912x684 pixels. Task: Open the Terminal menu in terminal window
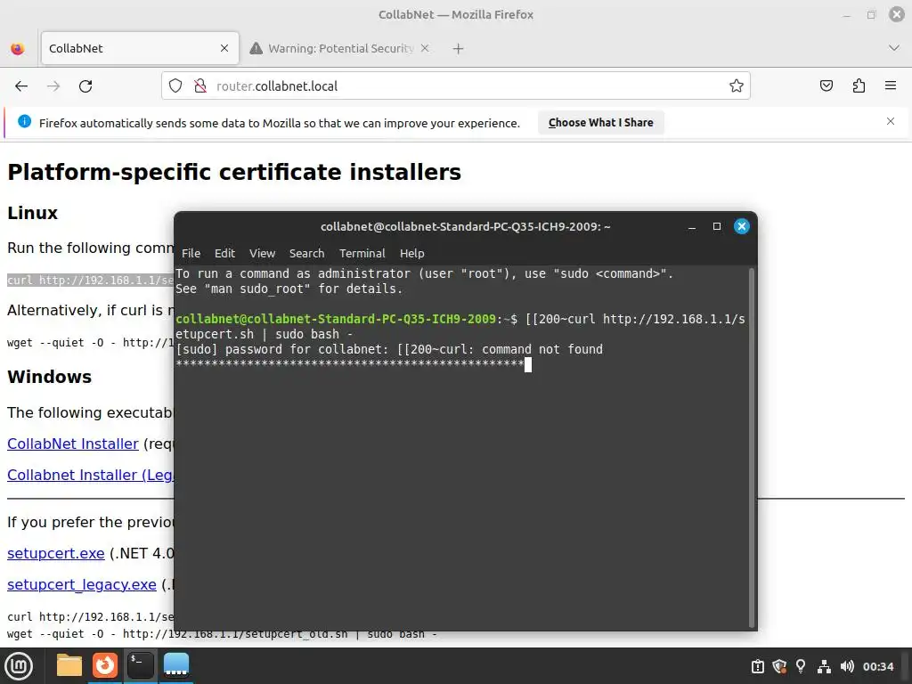(x=362, y=254)
